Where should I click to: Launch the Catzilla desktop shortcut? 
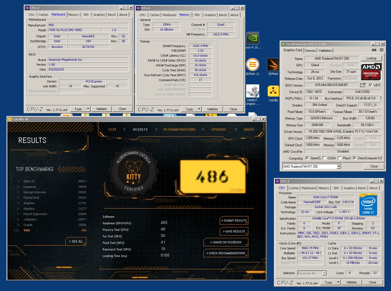point(273,91)
